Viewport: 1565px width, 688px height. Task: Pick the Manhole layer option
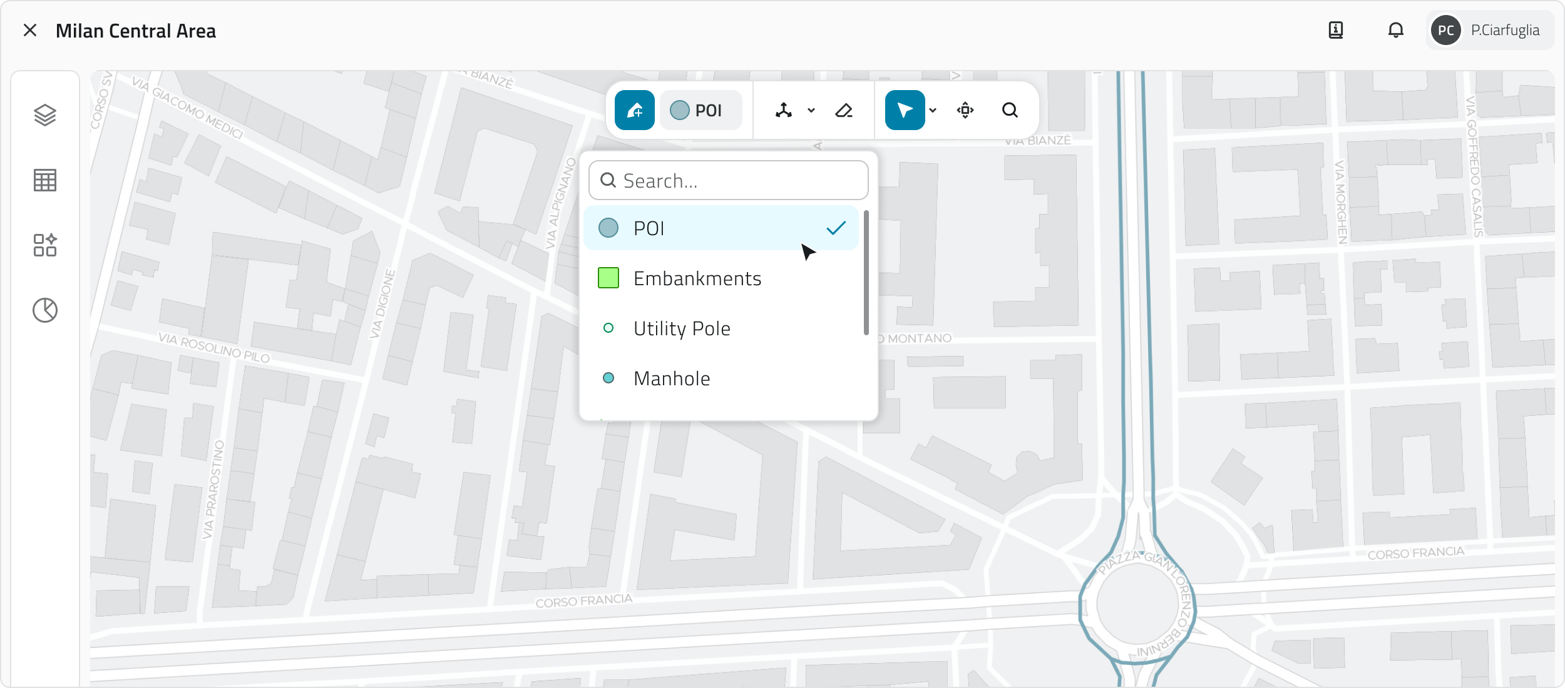[x=672, y=378]
